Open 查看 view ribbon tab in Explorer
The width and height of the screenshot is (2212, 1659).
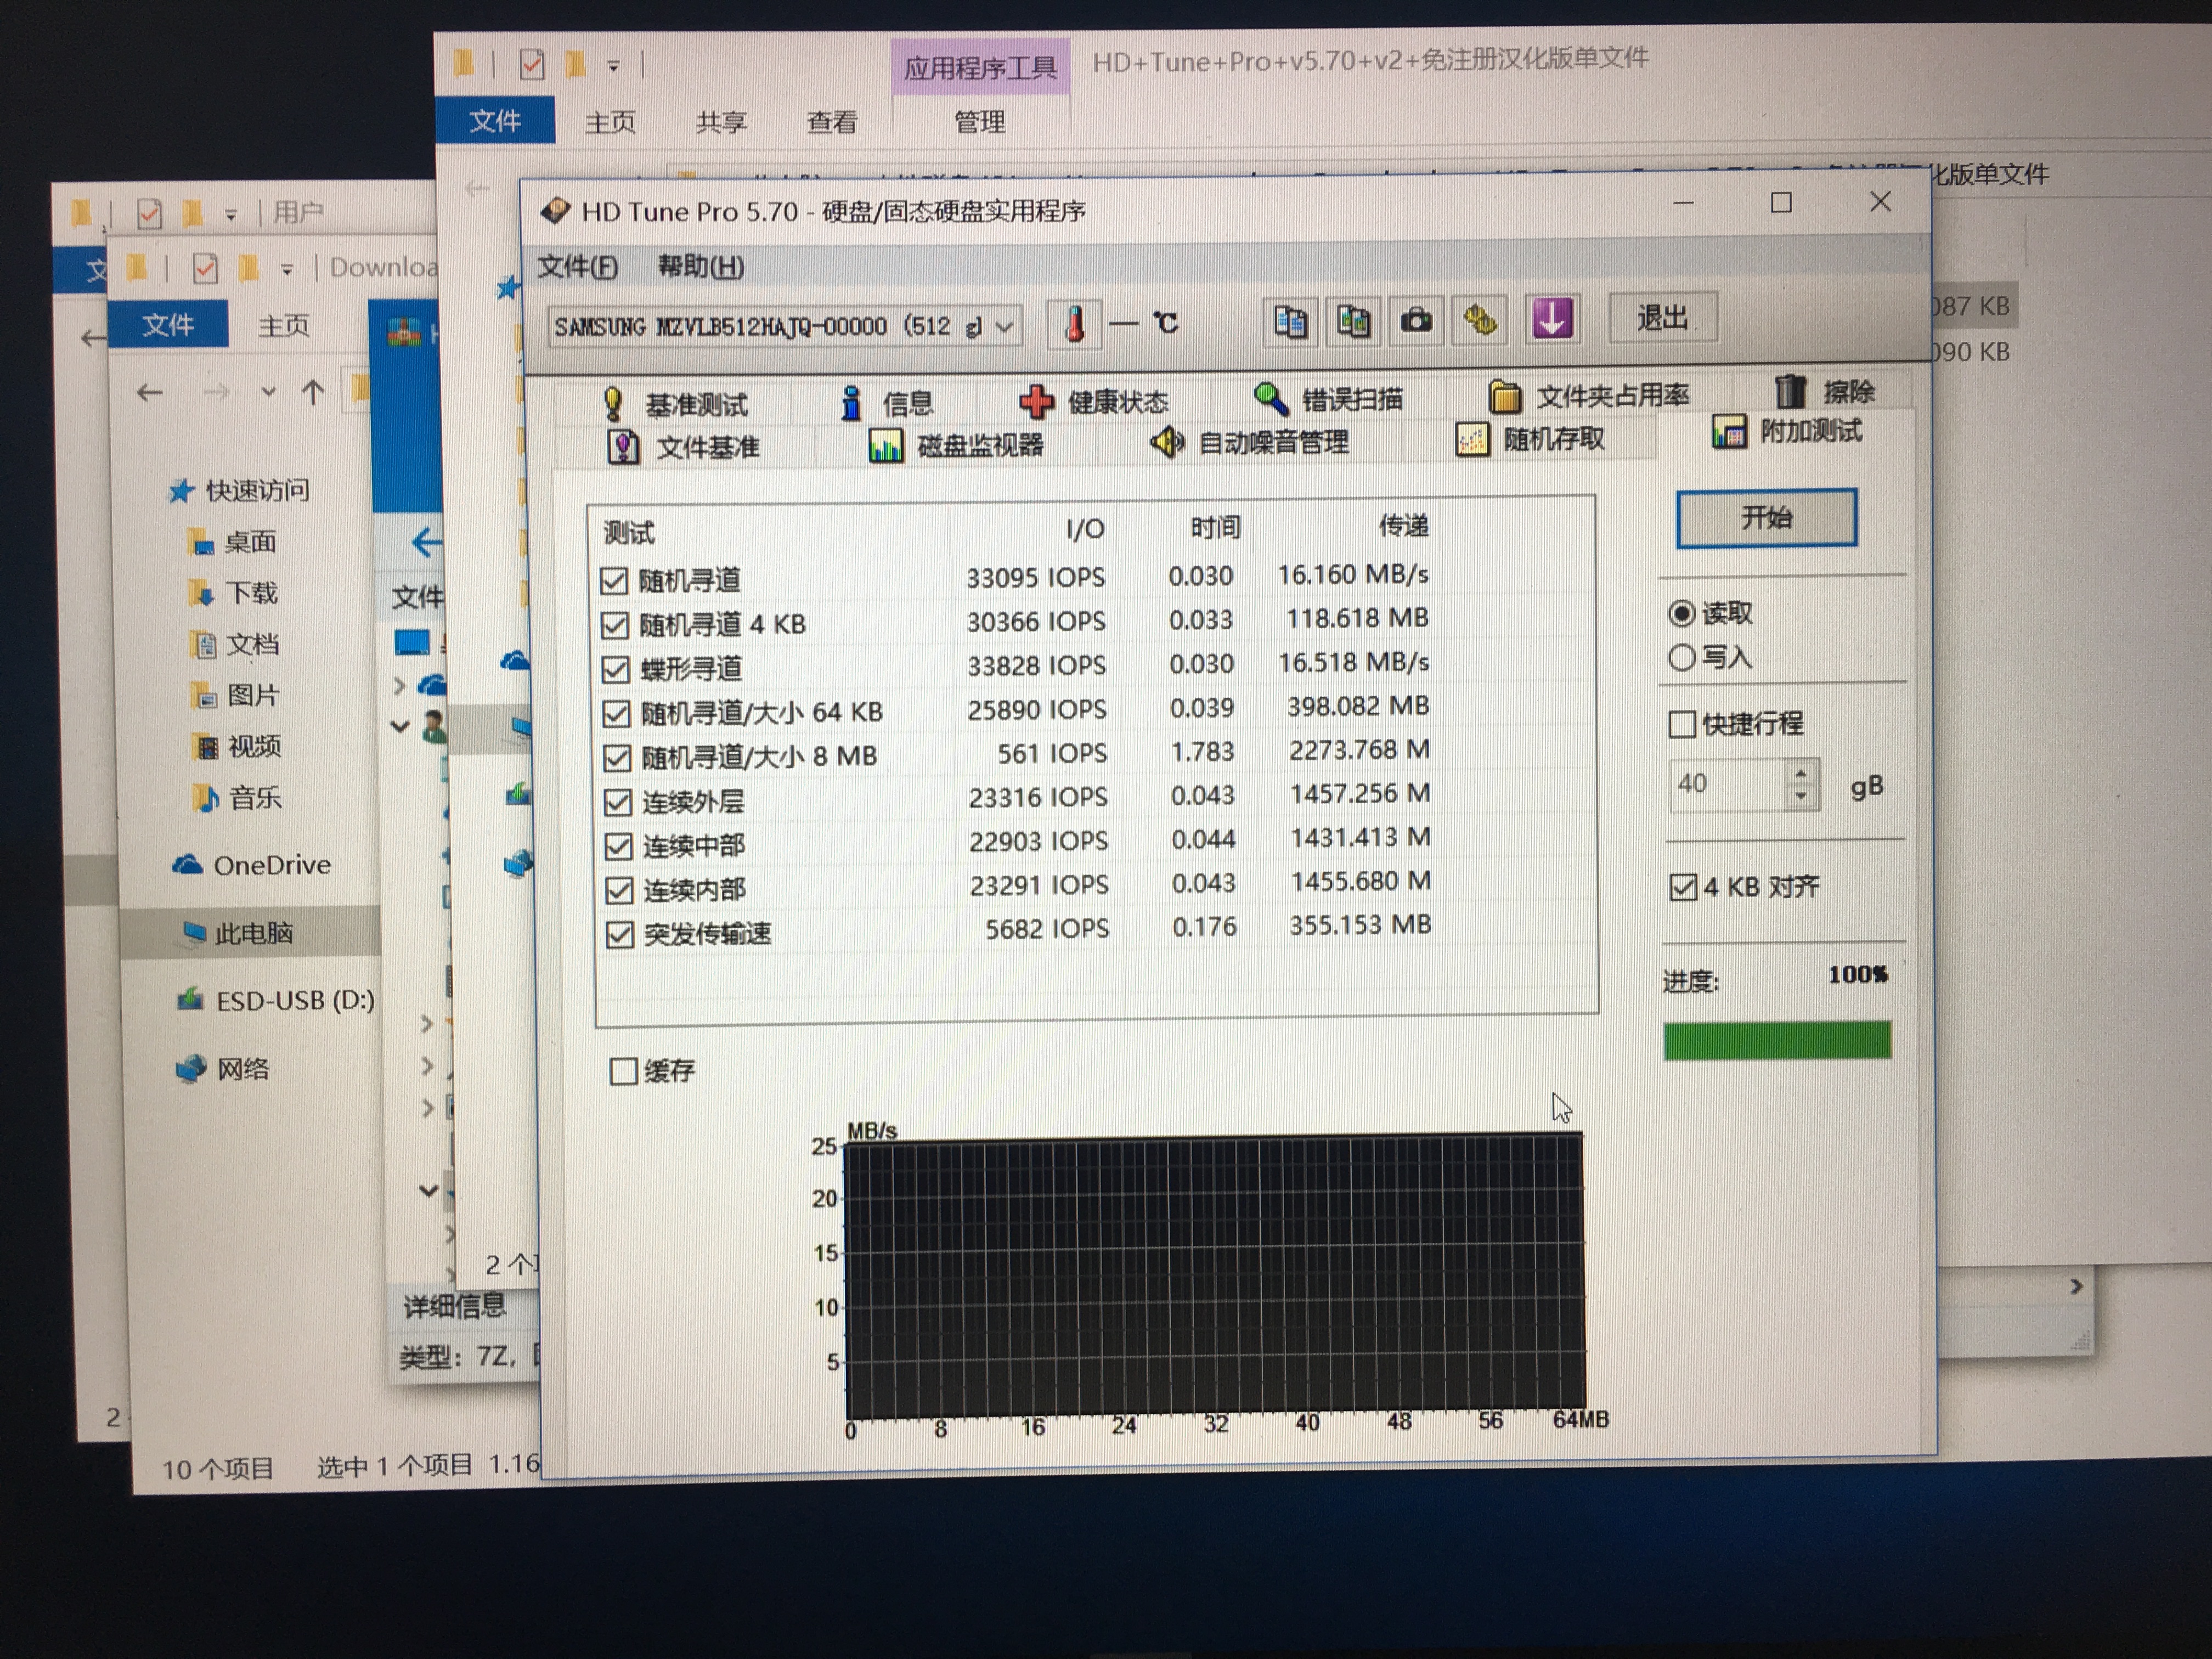click(x=832, y=122)
